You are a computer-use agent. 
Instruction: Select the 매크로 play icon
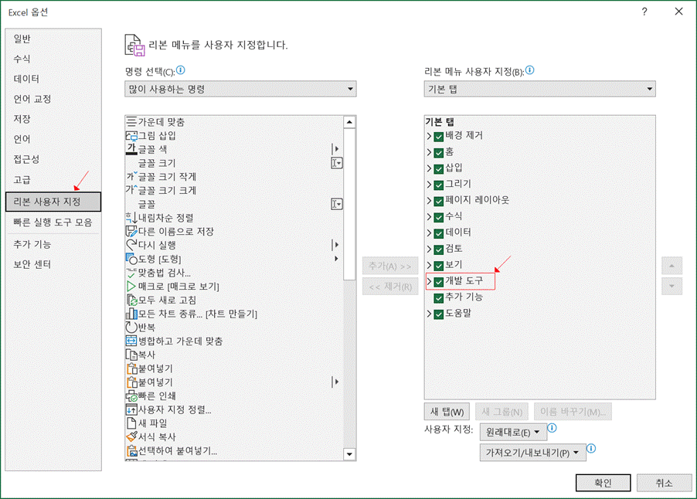click(x=131, y=286)
